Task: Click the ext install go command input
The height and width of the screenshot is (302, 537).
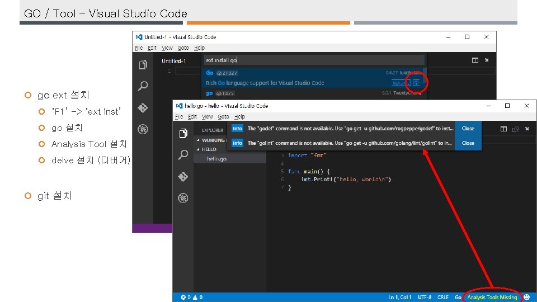Action: pyautogui.click(x=314, y=60)
